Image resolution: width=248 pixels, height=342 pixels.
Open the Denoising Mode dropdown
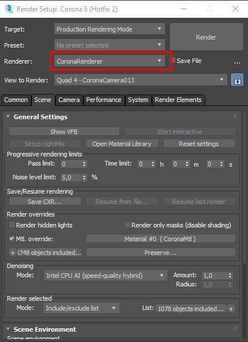pos(106,276)
